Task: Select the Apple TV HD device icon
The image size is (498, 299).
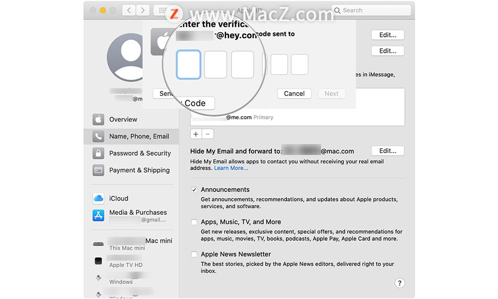Action: click(x=98, y=261)
